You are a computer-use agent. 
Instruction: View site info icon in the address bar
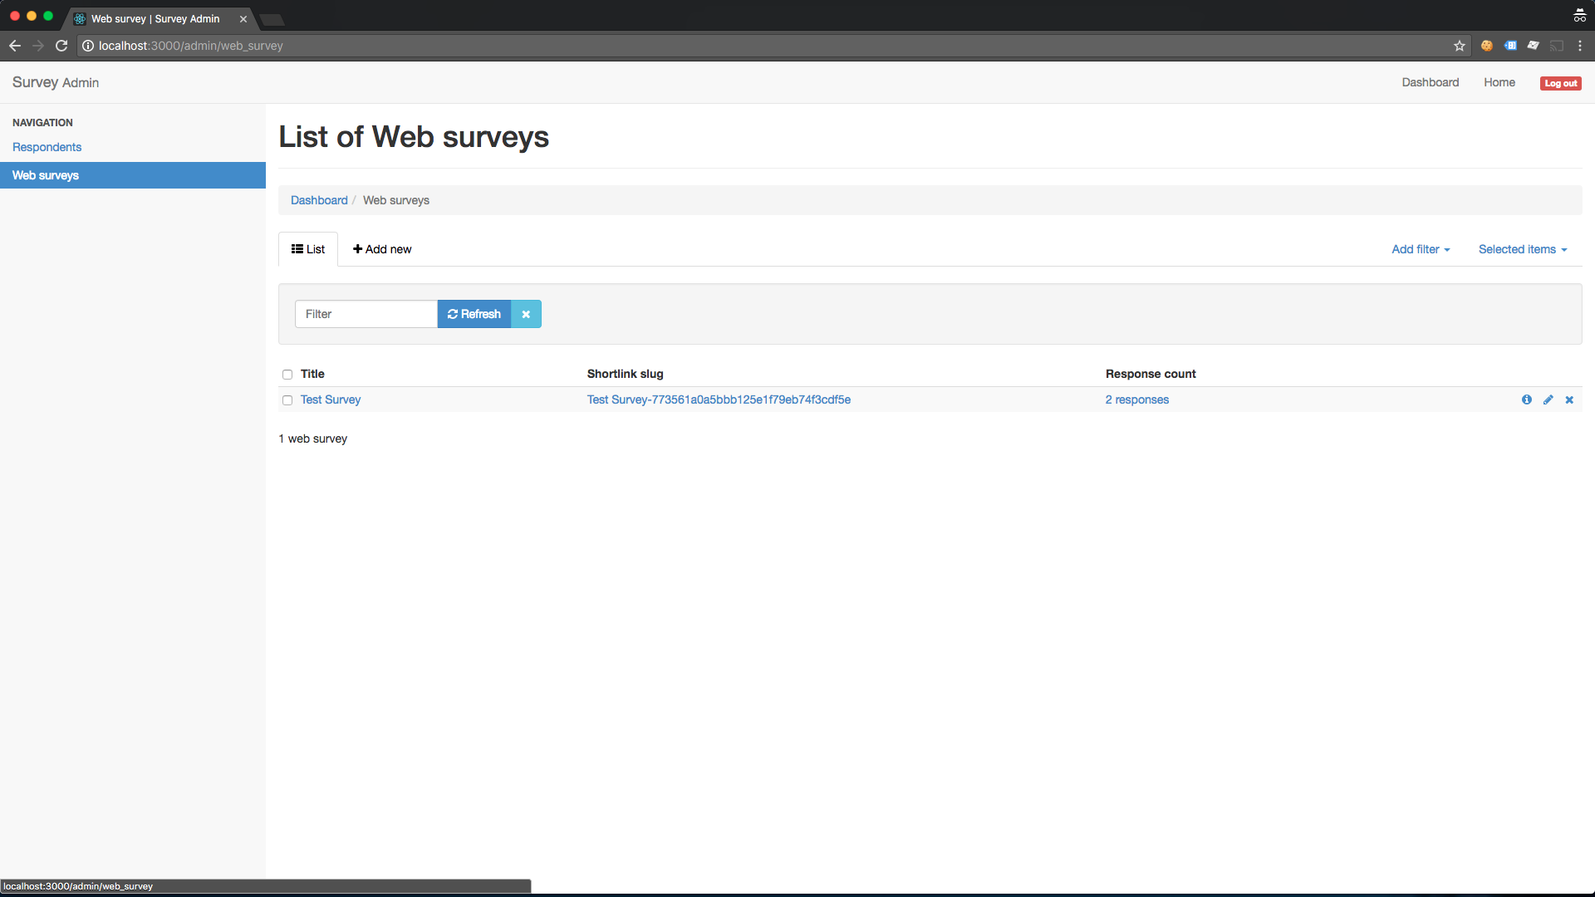(x=88, y=46)
